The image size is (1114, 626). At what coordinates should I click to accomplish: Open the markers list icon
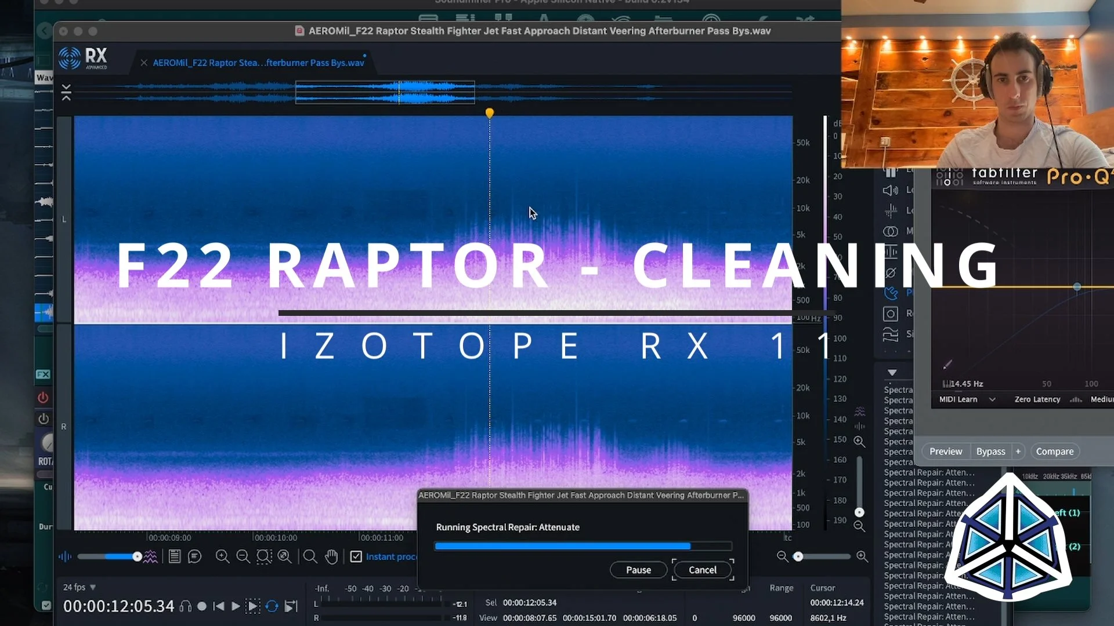175,557
